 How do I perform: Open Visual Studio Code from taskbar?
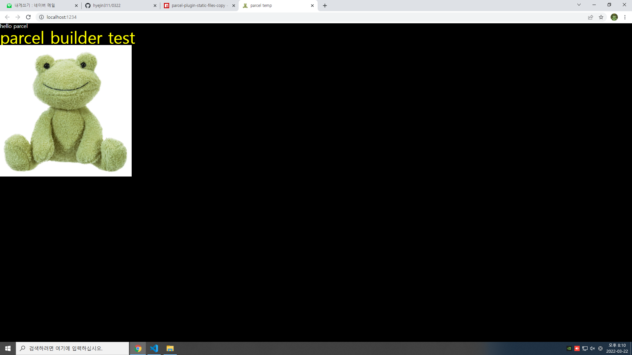tap(154, 348)
